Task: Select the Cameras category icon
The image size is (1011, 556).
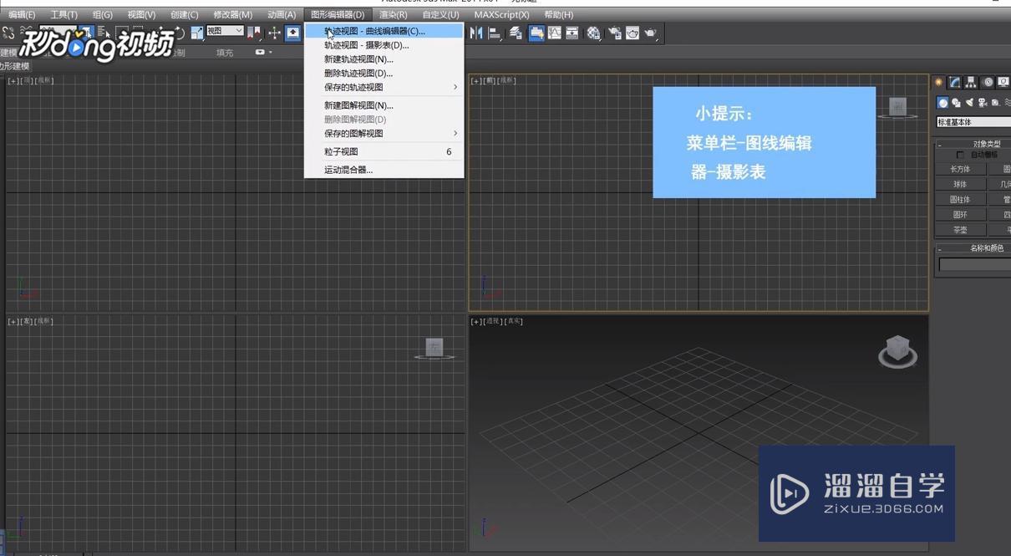Action: 983,103
